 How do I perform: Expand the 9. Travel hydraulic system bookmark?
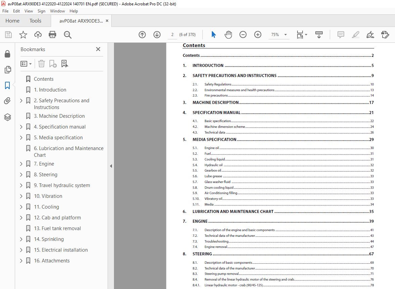[x=21, y=185]
